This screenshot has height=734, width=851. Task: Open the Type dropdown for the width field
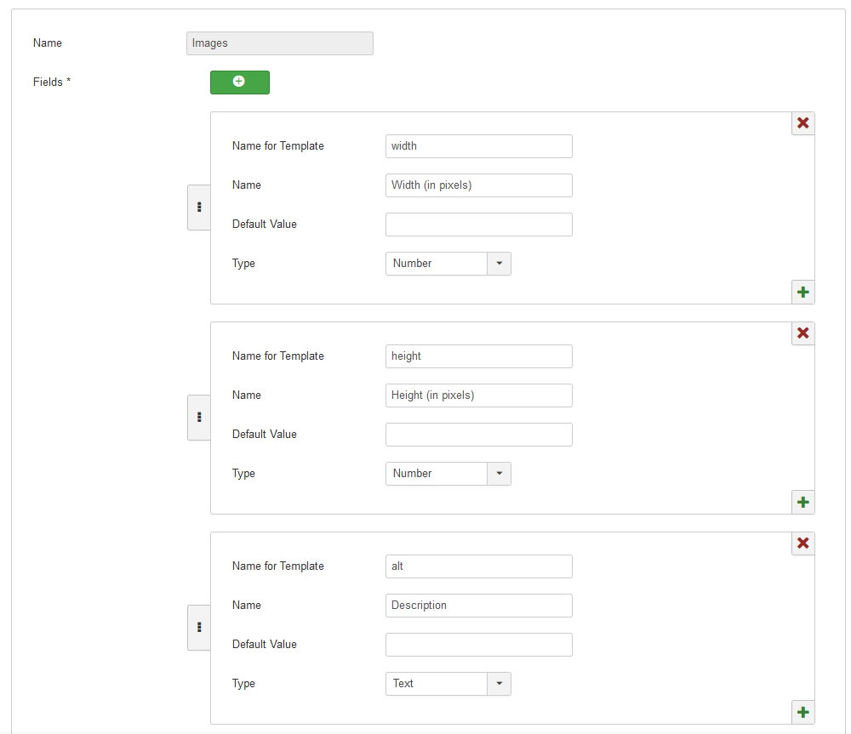(448, 264)
